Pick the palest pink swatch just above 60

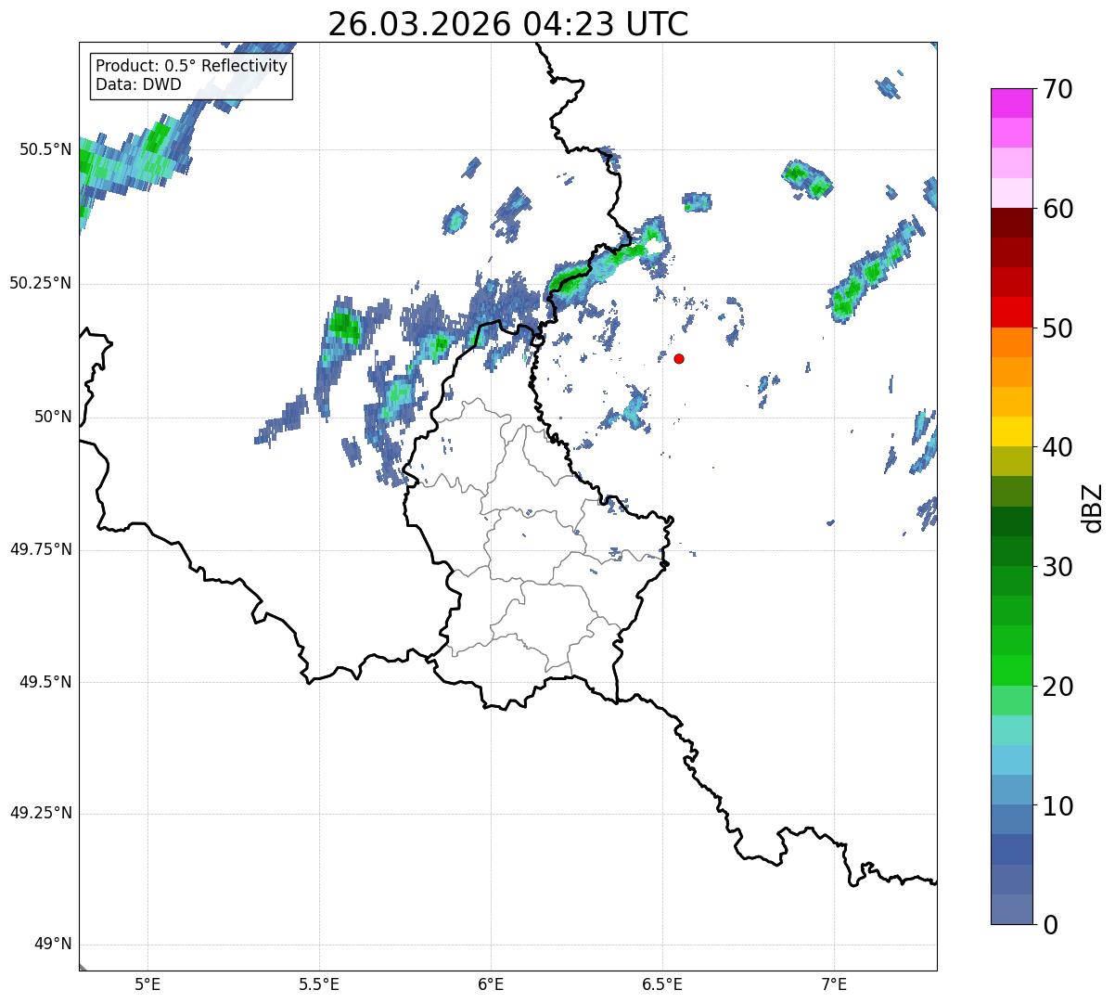click(1011, 193)
